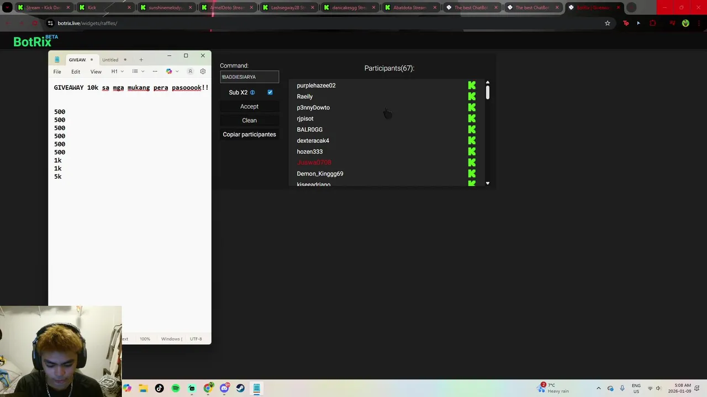Open the Notepad View menu
The width and height of the screenshot is (707, 397).
96,72
